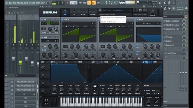
Task: Open the Serum plugin gear options icon
Action: click(x=43, y=6)
